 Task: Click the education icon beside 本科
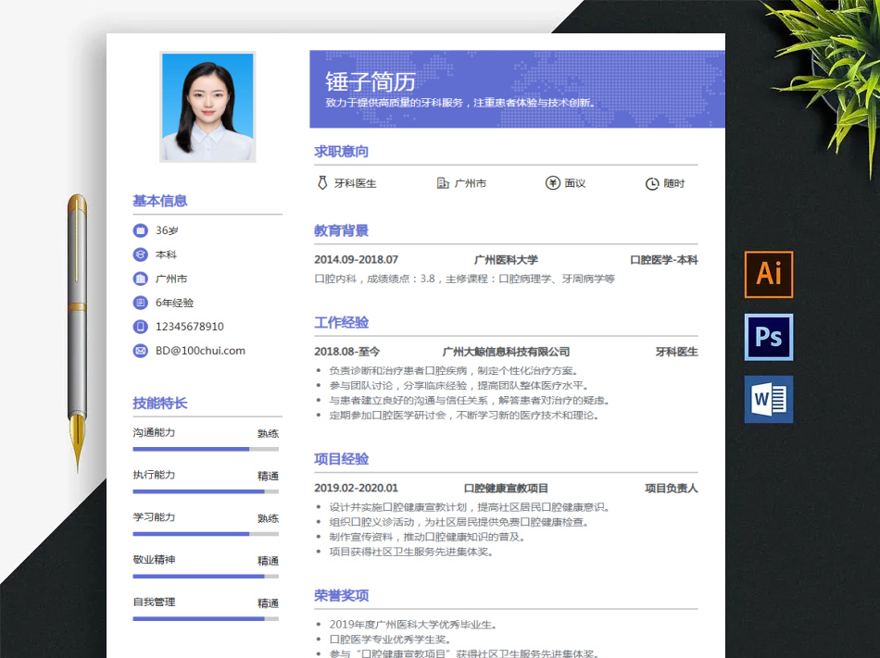[140, 255]
